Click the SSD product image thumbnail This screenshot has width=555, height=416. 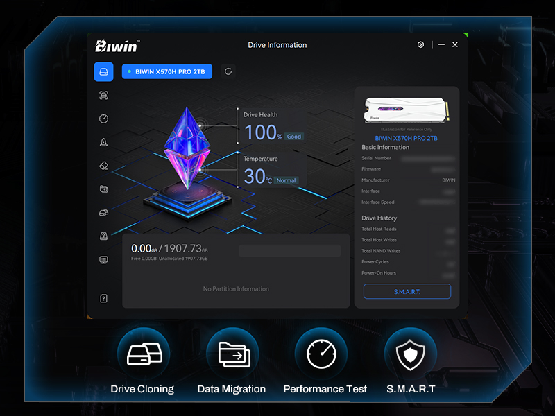point(406,111)
